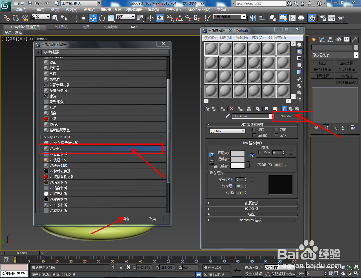The image size is (361, 278).
Task: Click the Undo arrow icon
Action: pyautogui.click(x=37, y=3)
